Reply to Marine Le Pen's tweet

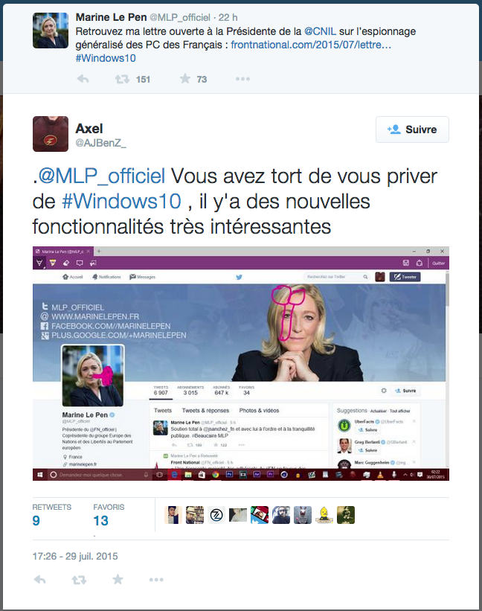tap(83, 79)
